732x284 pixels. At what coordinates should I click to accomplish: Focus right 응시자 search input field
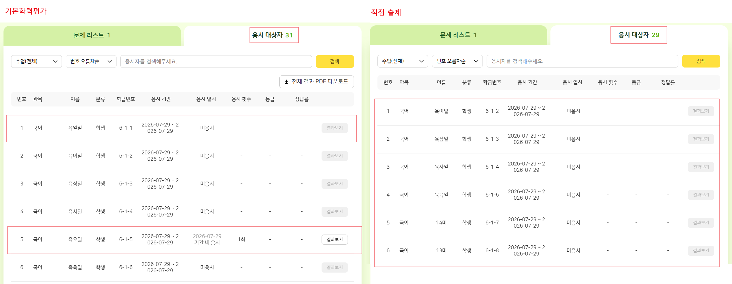pos(582,61)
